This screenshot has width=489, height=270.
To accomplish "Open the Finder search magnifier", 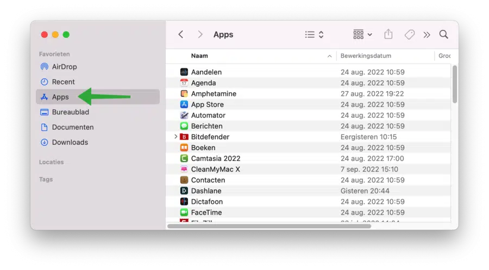I will click(x=443, y=34).
